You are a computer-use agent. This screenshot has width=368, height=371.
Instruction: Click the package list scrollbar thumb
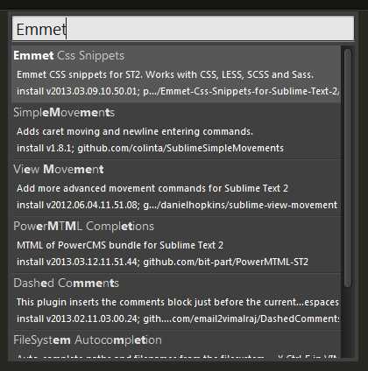click(347, 168)
